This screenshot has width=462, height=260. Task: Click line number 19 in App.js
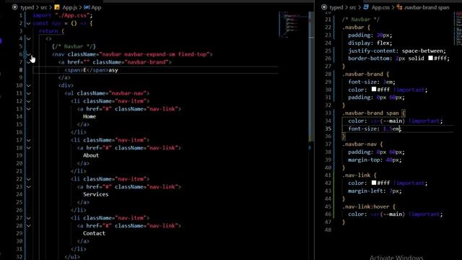tap(19, 155)
